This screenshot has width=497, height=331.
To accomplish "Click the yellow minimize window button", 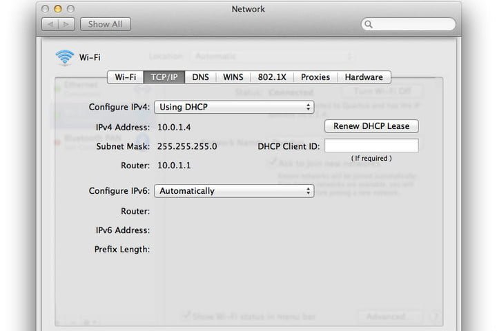I will coord(58,9).
